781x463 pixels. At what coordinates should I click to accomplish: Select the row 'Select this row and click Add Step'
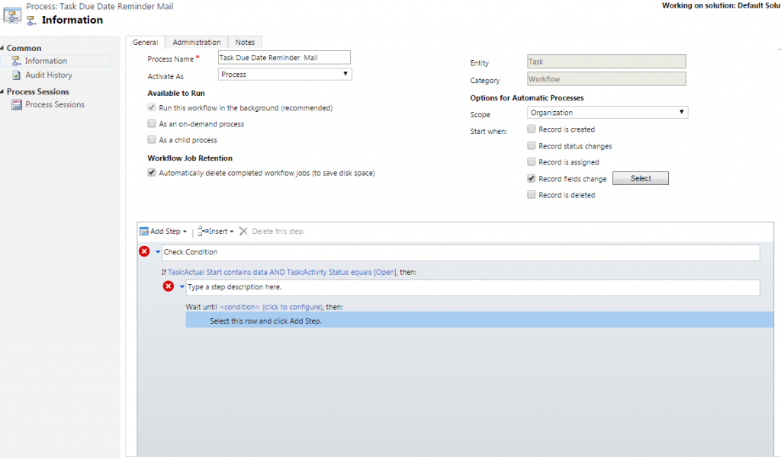[x=480, y=321]
